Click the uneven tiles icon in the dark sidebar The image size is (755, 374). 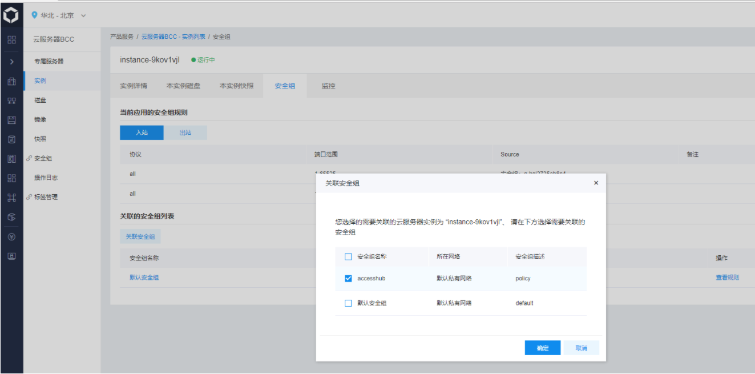coord(11,178)
